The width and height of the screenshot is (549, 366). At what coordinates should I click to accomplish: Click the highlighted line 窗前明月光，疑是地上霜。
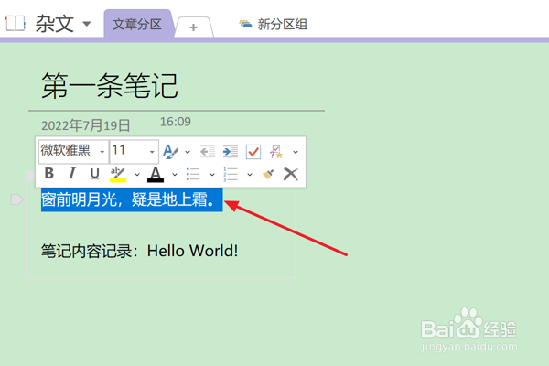click(132, 200)
